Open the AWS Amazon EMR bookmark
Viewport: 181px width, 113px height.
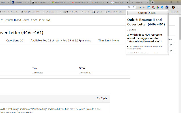(31, 12)
